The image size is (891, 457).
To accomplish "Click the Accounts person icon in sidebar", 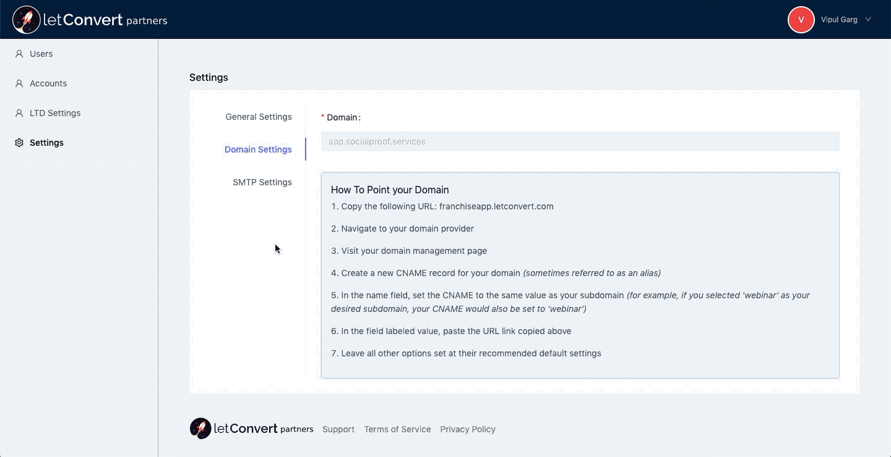I will click(19, 83).
